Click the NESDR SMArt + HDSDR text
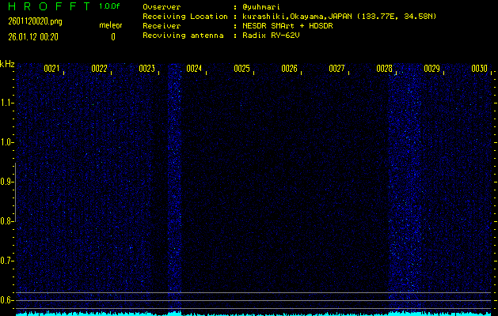The width and height of the screenshot is (498, 316). 287,26
